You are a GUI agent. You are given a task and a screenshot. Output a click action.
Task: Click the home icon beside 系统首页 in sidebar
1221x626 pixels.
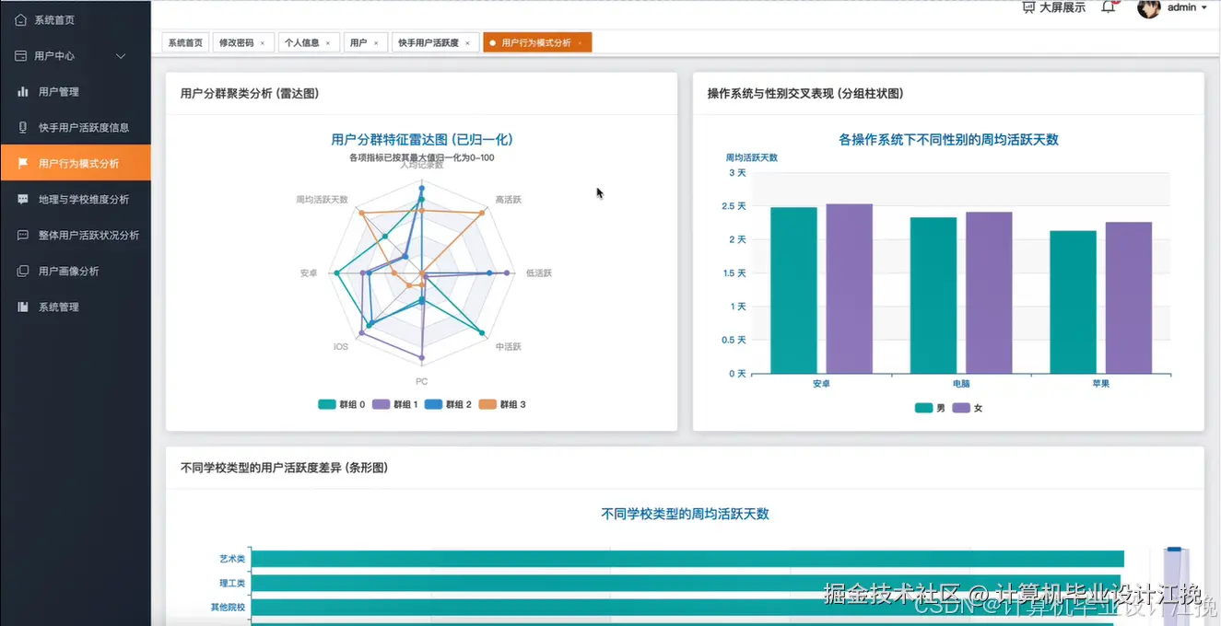tap(20, 19)
